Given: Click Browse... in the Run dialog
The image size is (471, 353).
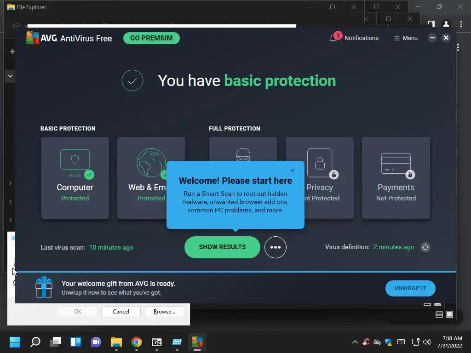Looking at the screenshot, I should 164,312.
